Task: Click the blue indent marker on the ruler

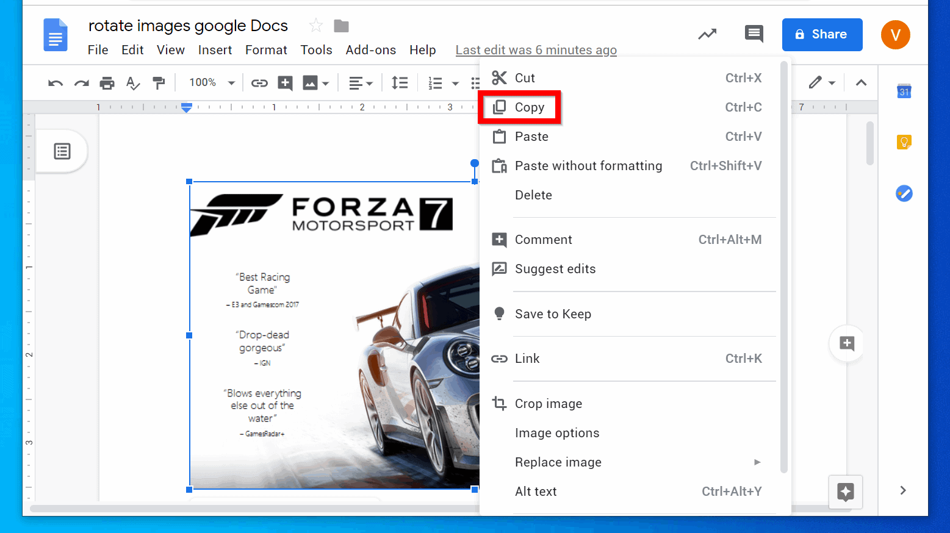Action: (186, 107)
